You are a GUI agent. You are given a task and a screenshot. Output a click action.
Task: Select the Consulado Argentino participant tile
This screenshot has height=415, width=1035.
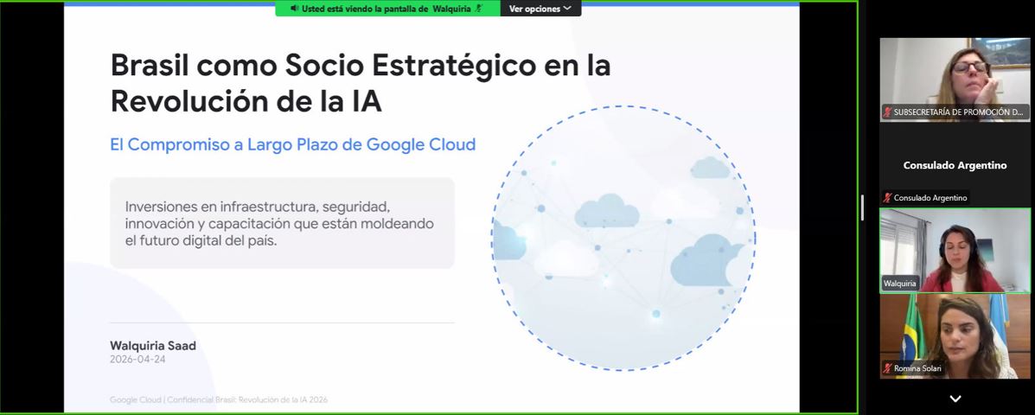click(955, 164)
